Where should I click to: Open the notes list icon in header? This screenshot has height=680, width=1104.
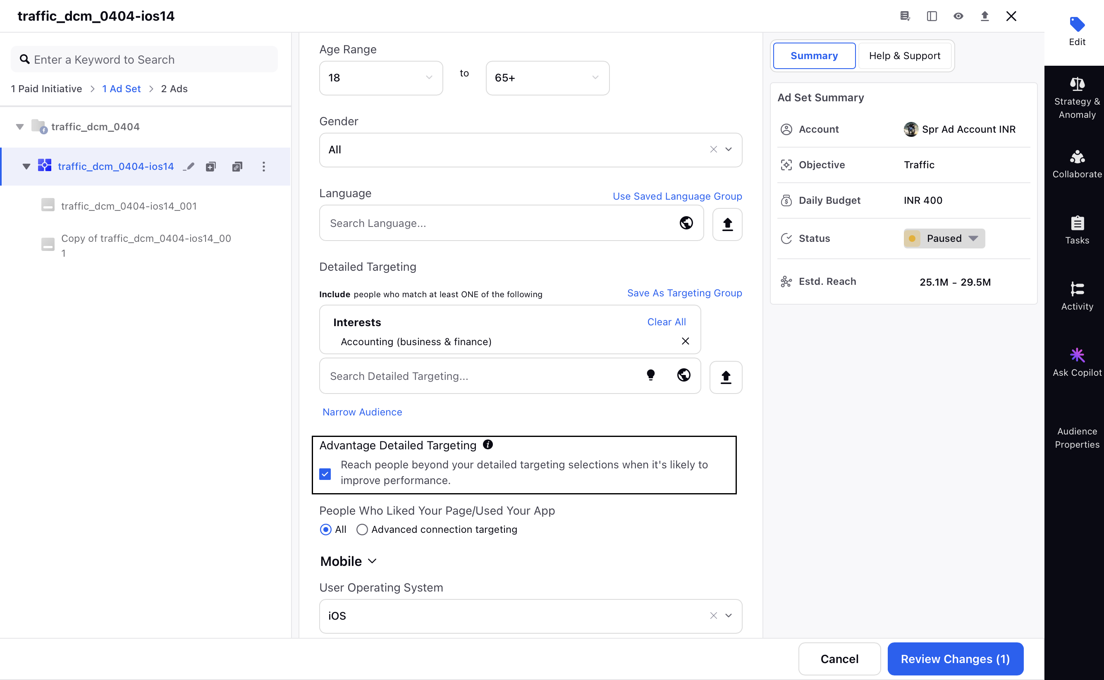[905, 16]
